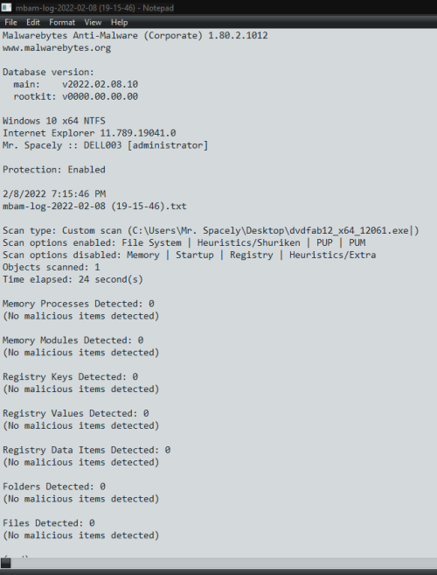
Task: Place cursor on Mr. Spacely :: DELL003 line
Action: coord(105,145)
